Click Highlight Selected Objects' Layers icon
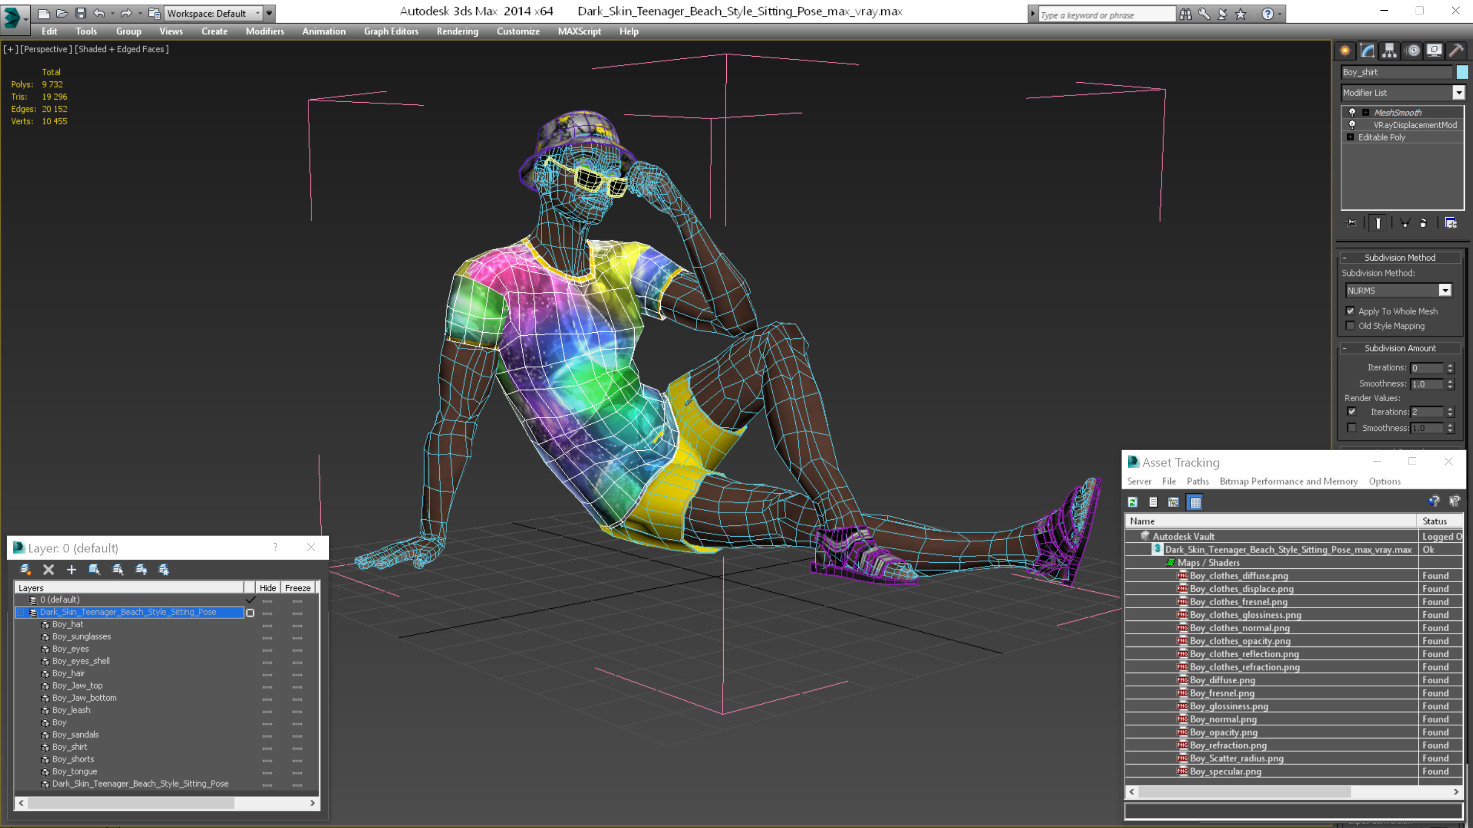The image size is (1473, 828). click(118, 569)
